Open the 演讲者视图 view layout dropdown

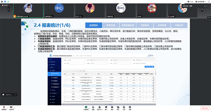click(200, 2)
